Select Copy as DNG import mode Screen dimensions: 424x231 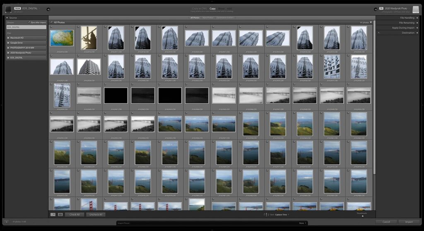[199, 8]
